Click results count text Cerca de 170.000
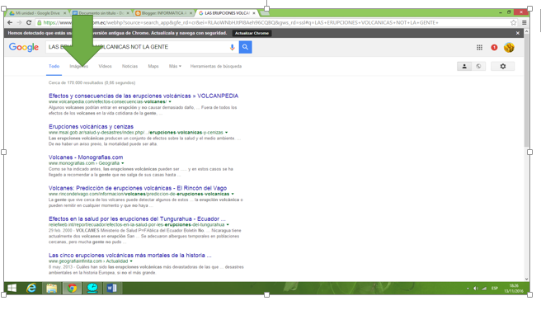 pos(92,82)
